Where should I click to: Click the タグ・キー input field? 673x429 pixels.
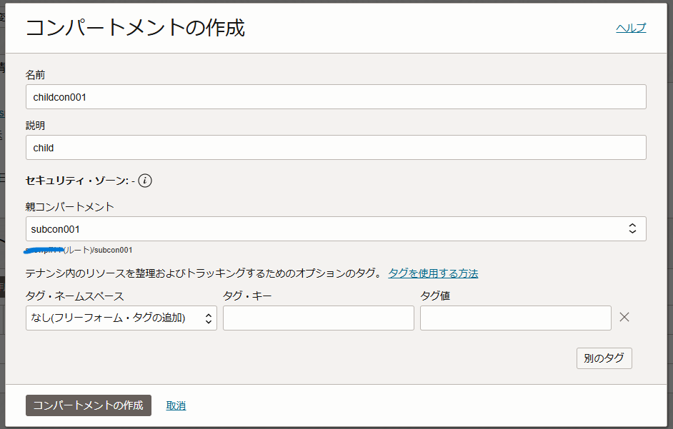coord(319,318)
